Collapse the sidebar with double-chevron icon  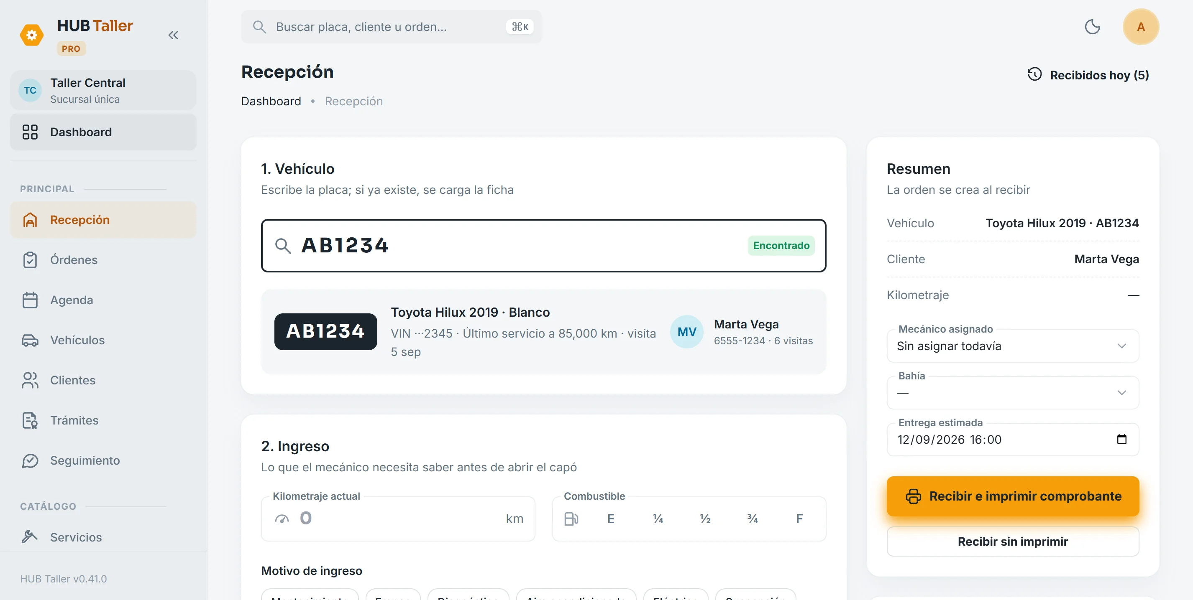coord(173,35)
